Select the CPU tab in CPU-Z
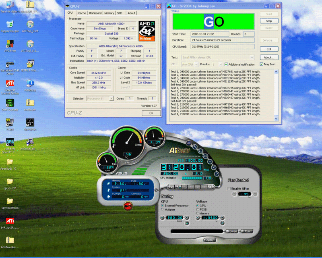The image size is (322, 258). 70,13
